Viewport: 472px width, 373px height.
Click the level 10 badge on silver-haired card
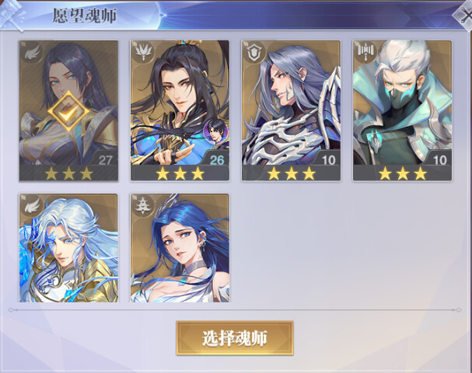click(x=328, y=159)
